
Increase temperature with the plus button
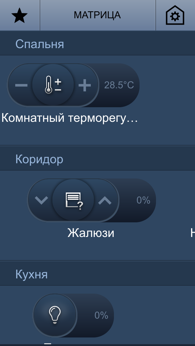[85, 85]
